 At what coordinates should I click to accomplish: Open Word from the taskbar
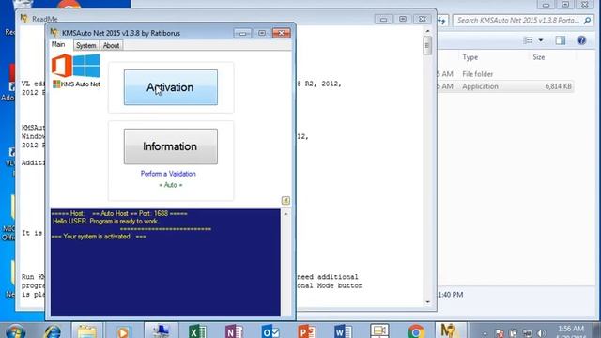343,331
